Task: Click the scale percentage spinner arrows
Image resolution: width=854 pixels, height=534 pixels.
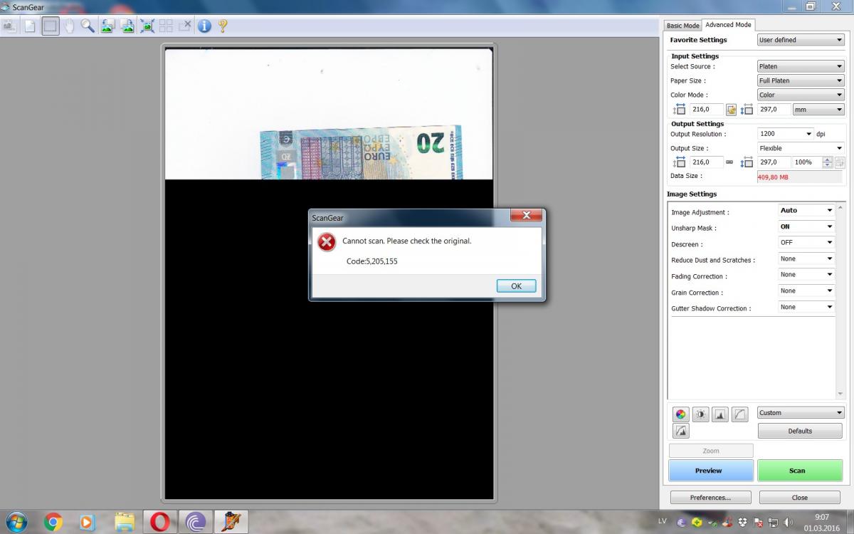Action: [827, 162]
